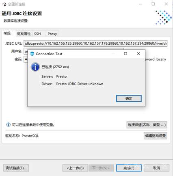173x176 pixels.
Task: Select the Proxy tab
Action: [x=52, y=34]
